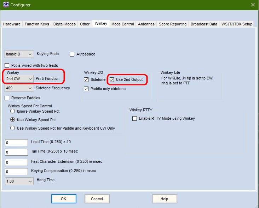This screenshot has height=208, width=259.
Task: Open the WSJT/JTDX Setup tab
Action: click(x=237, y=24)
